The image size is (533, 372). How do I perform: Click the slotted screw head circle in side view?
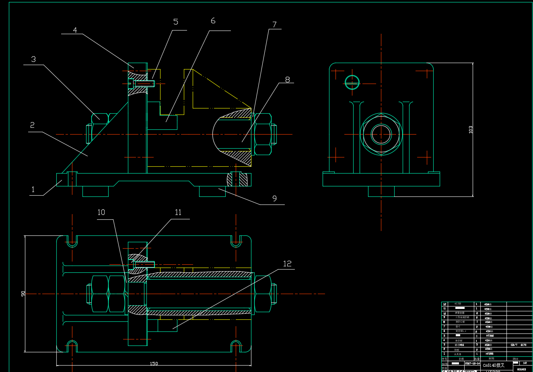352,82
